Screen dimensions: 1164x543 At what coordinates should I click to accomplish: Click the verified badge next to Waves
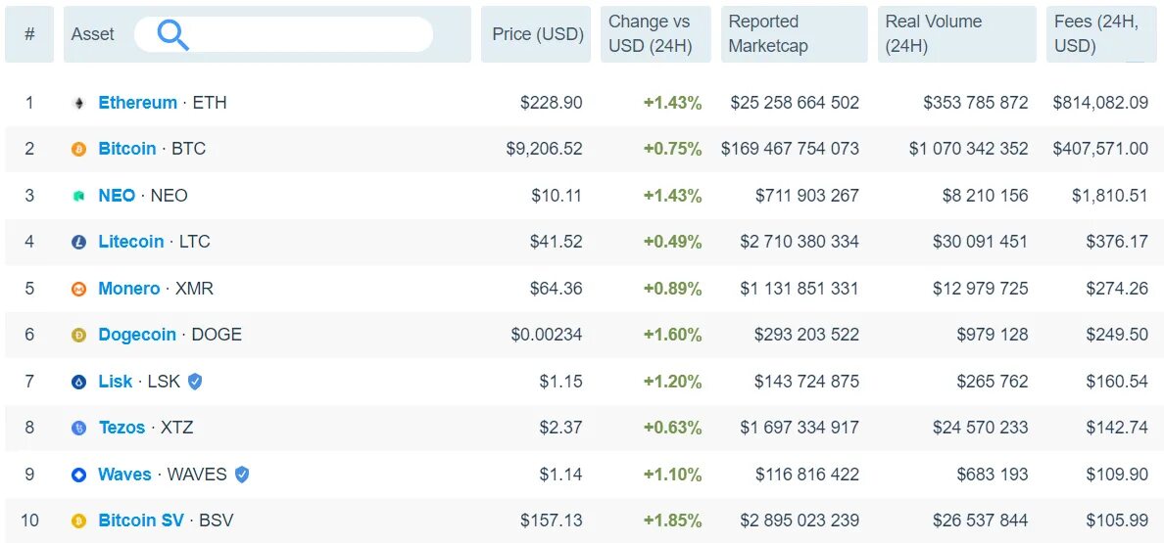tap(242, 475)
